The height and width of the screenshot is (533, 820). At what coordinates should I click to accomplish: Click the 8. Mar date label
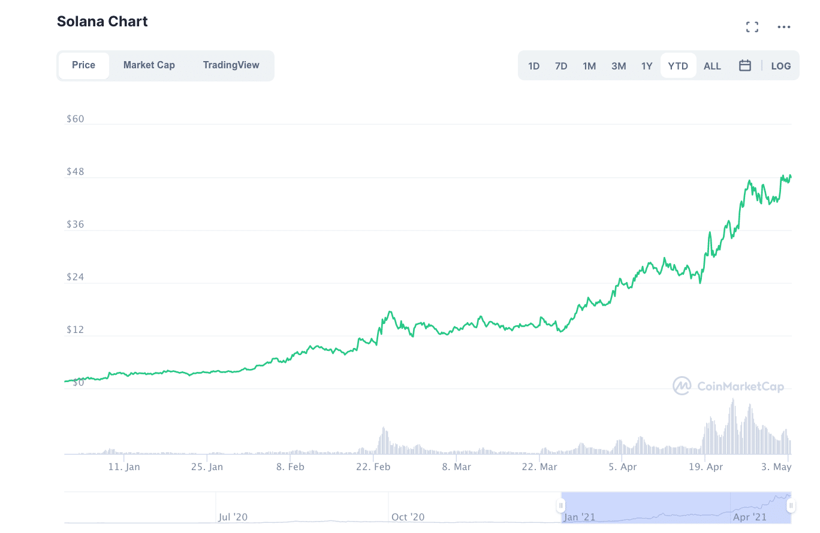(457, 467)
